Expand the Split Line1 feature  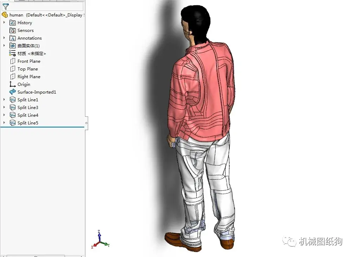(x=4, y=100)
